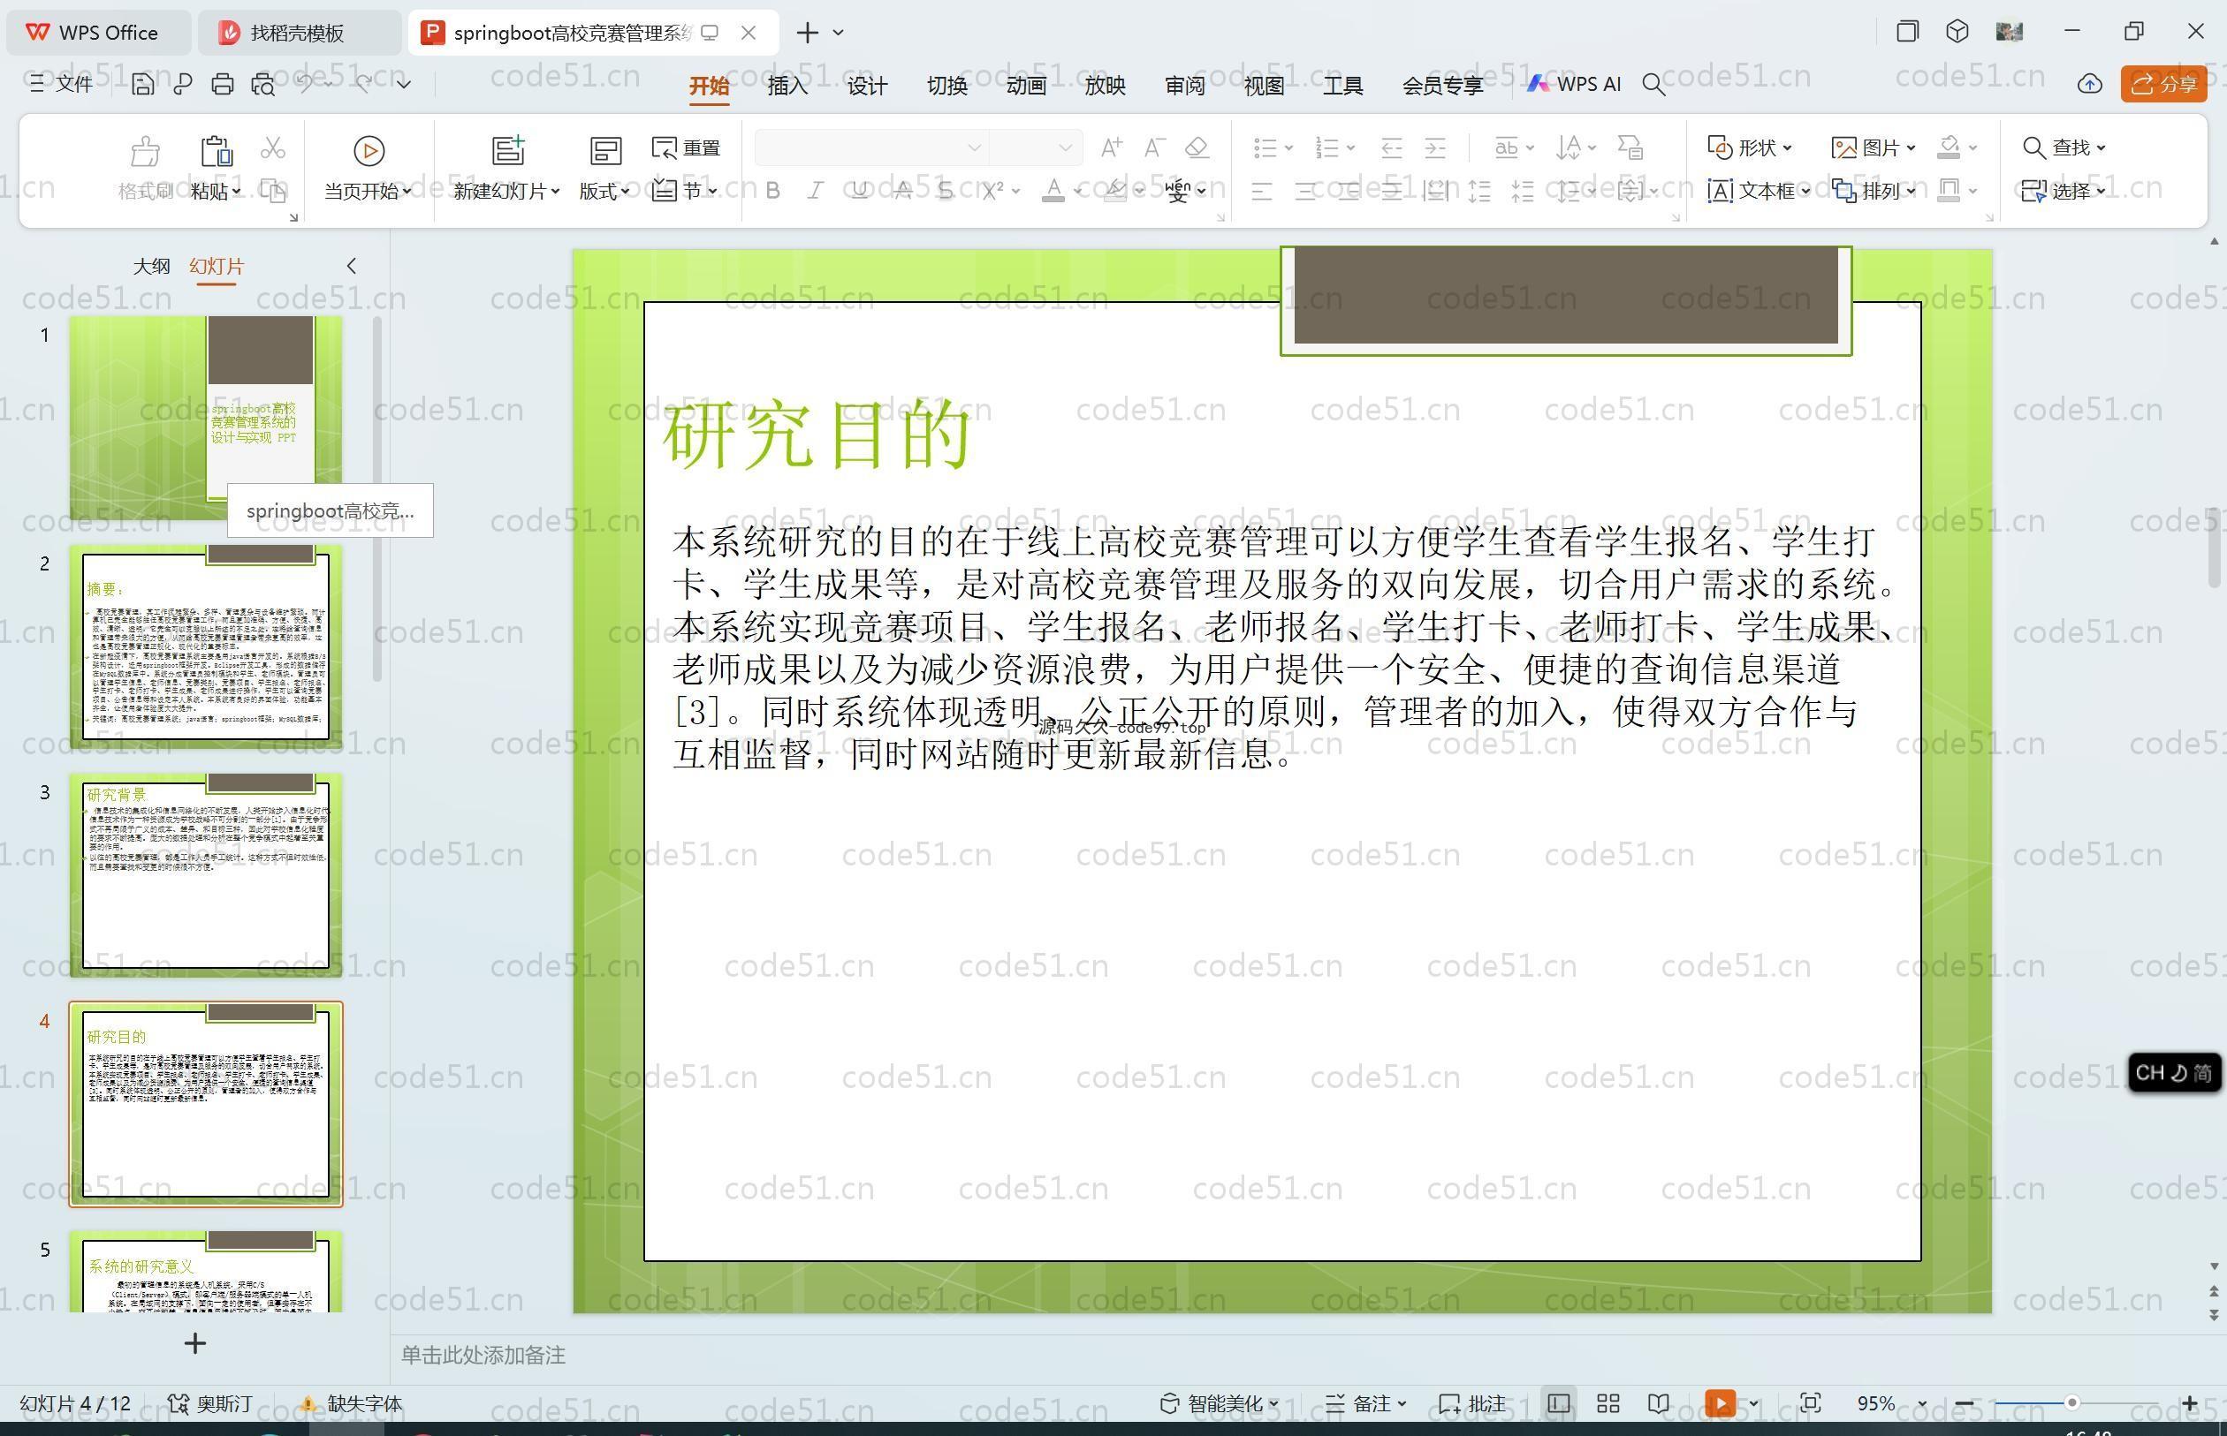2227x1436 pixels.
Task: Click the Redo arrow icon
Action: pos(364,84)
